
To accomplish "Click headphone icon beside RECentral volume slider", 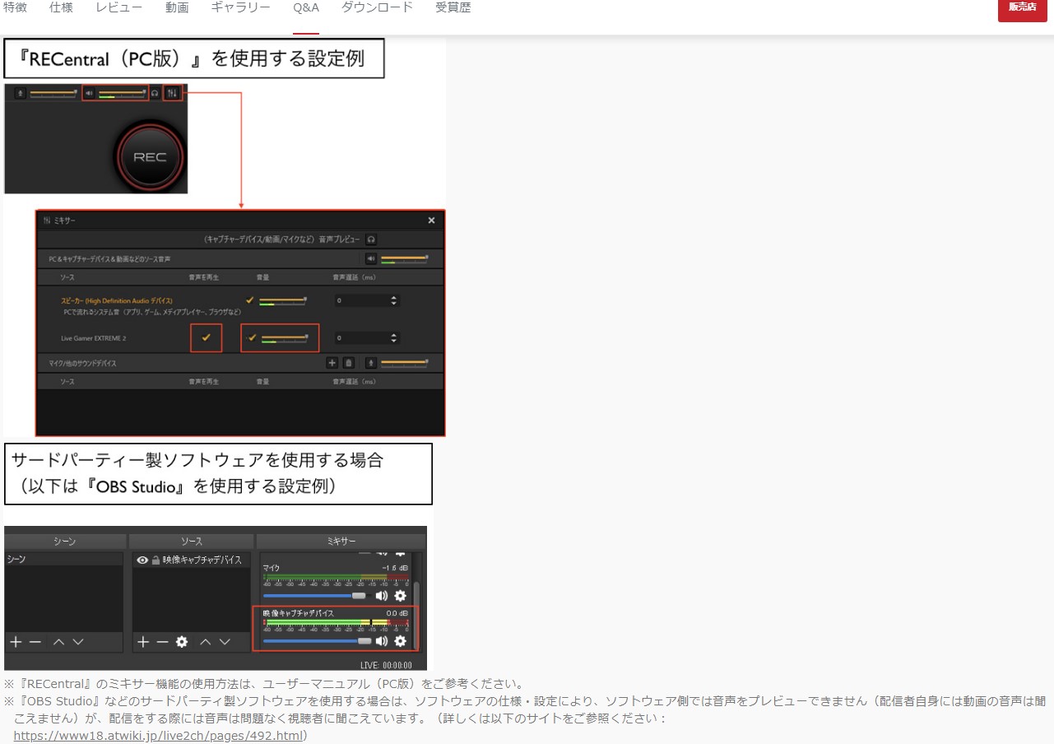I will coord(155,93).
